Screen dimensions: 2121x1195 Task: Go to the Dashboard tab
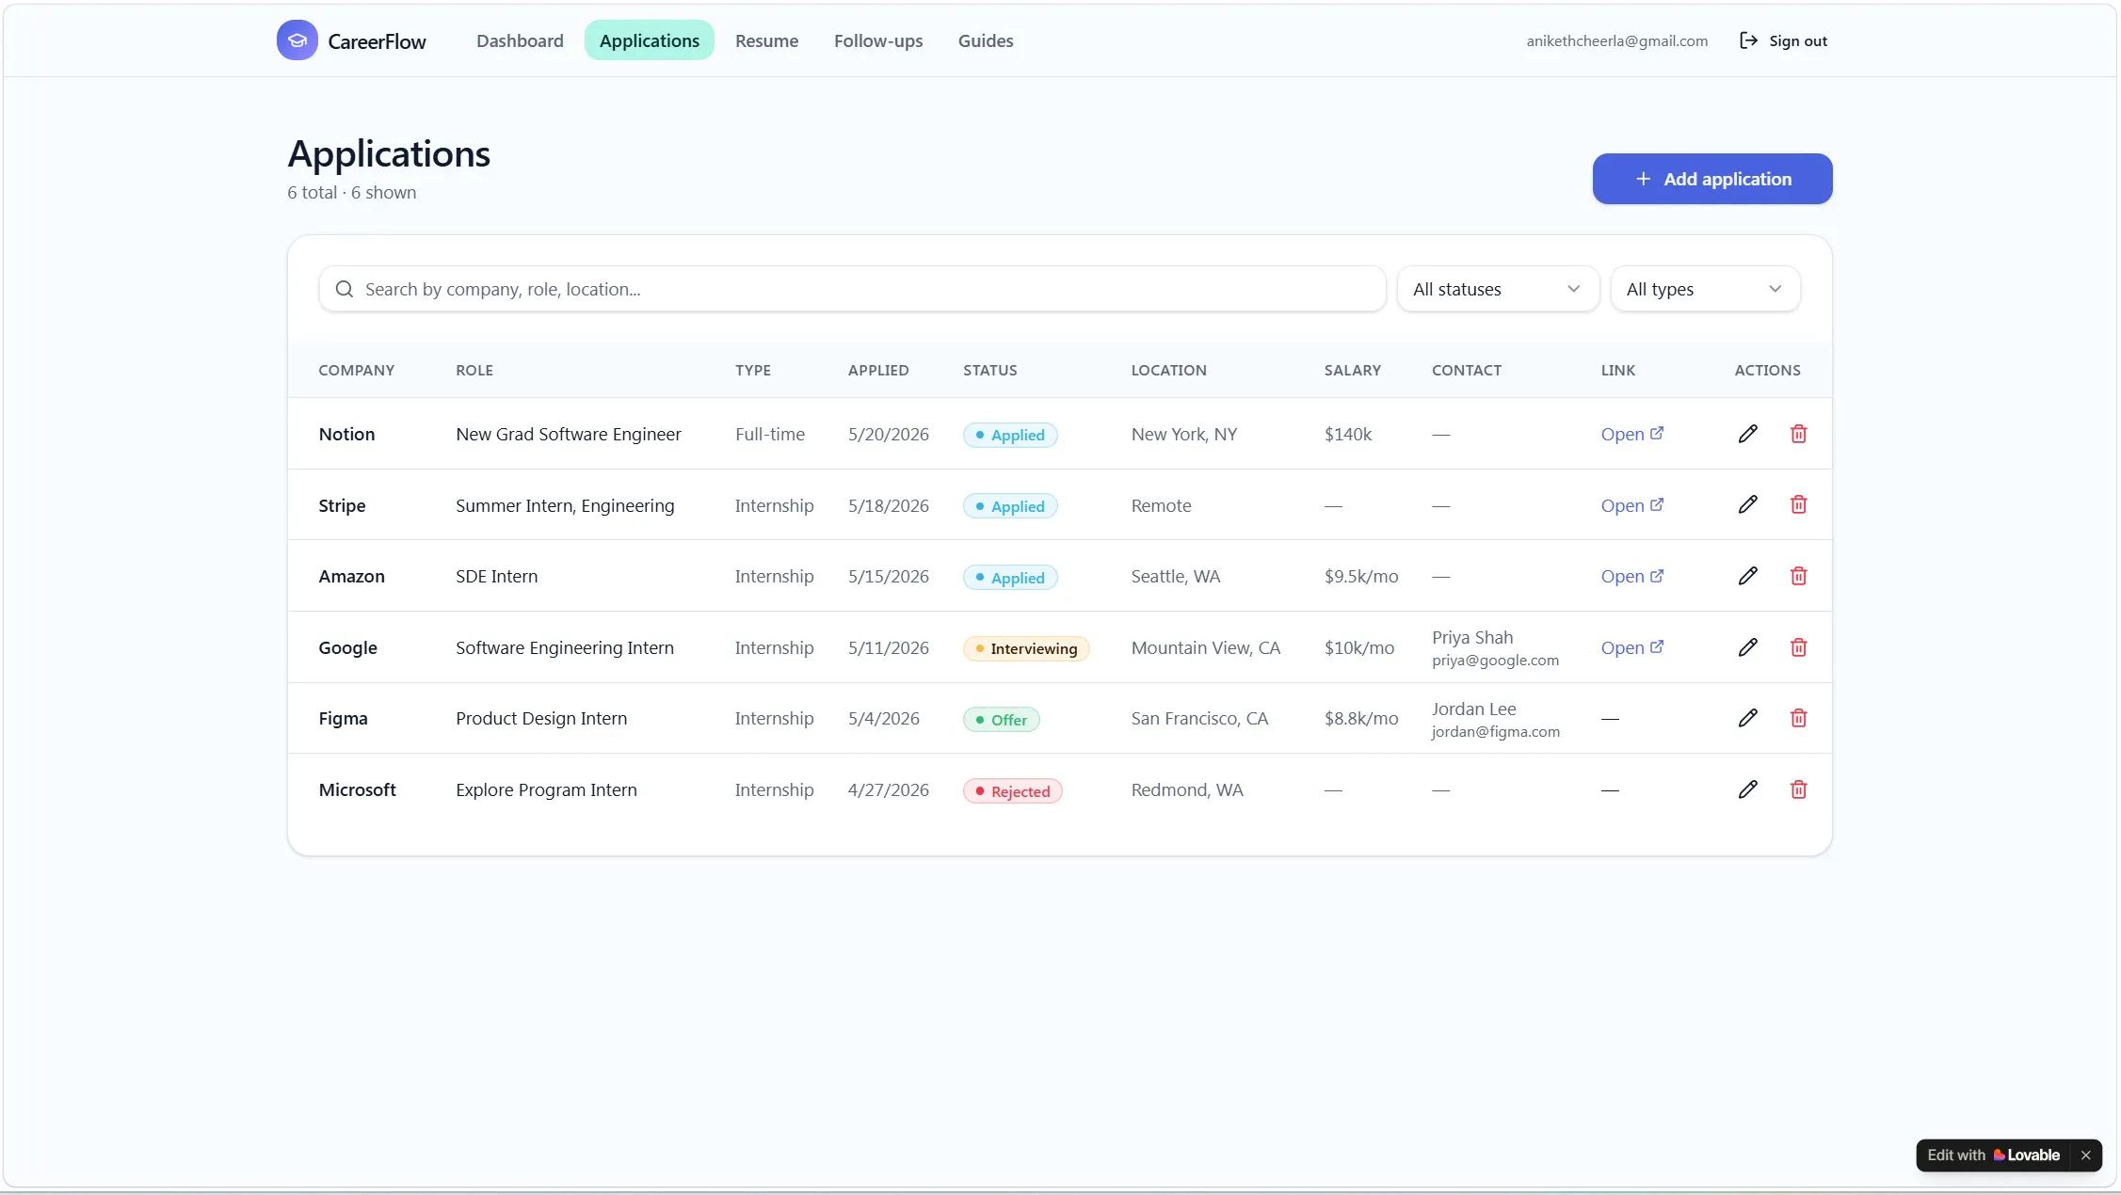[520, 40]
